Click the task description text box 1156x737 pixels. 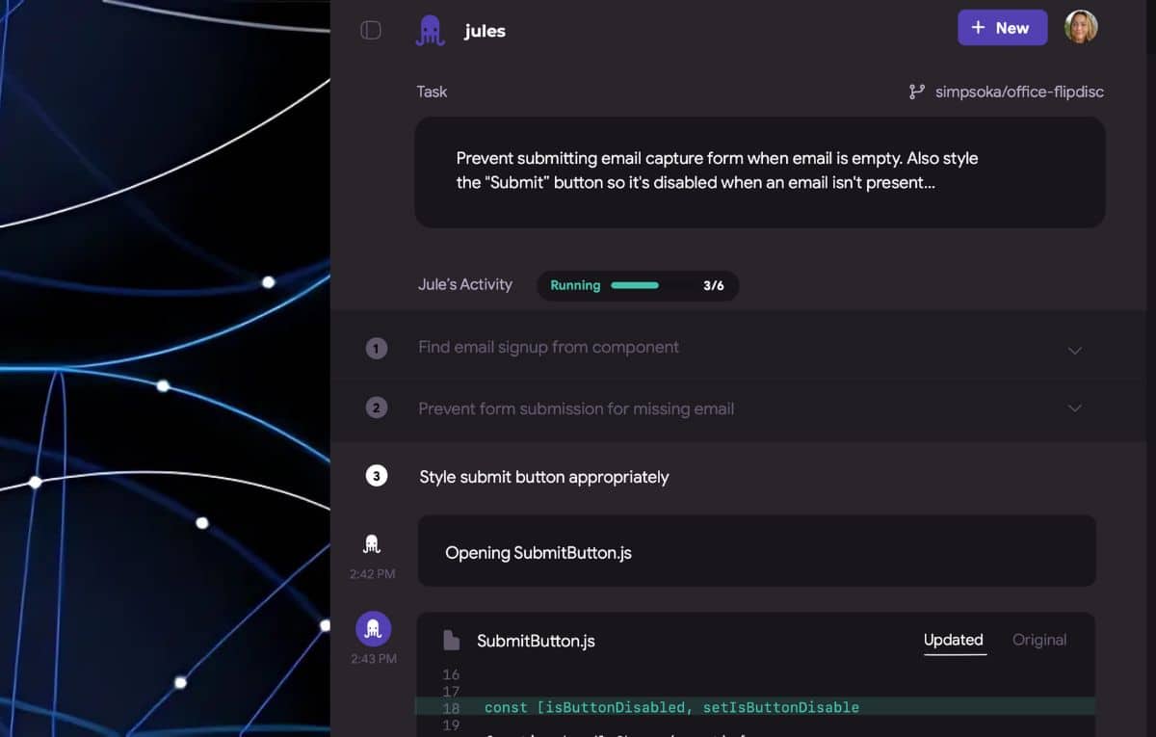tap(759, 172)
